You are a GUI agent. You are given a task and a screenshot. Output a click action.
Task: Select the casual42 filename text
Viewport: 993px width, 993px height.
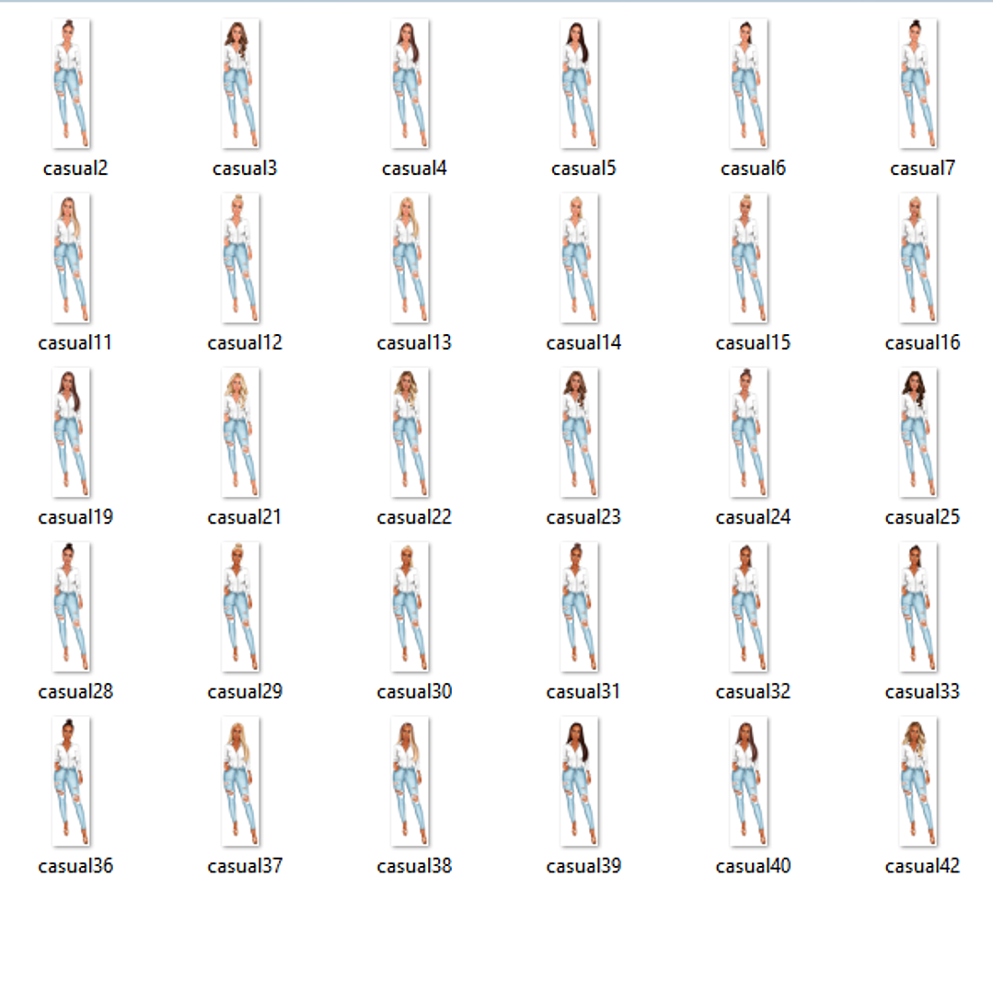coord(920,865)
